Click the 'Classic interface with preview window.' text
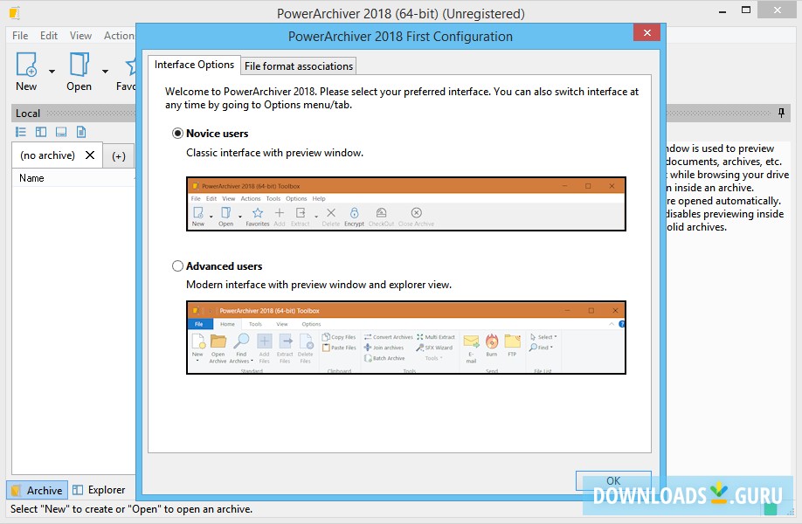The image size is (802, 524). [274, 153]
